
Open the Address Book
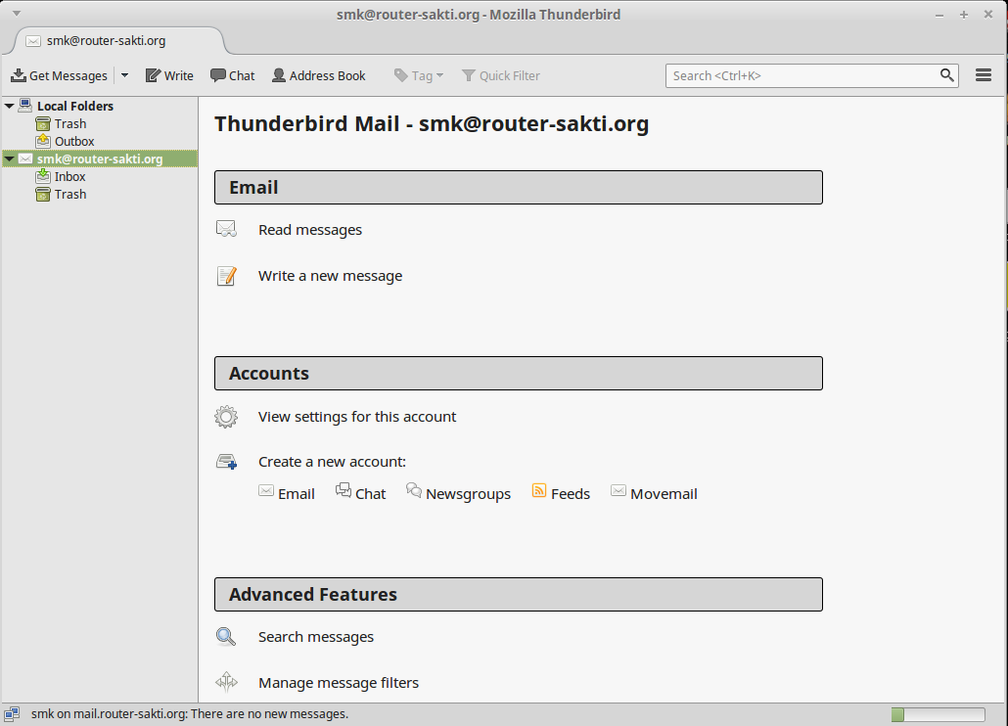click(278, 75)
